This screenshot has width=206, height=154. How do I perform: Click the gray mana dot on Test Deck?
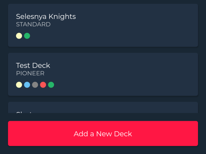(x=35, y=85)
